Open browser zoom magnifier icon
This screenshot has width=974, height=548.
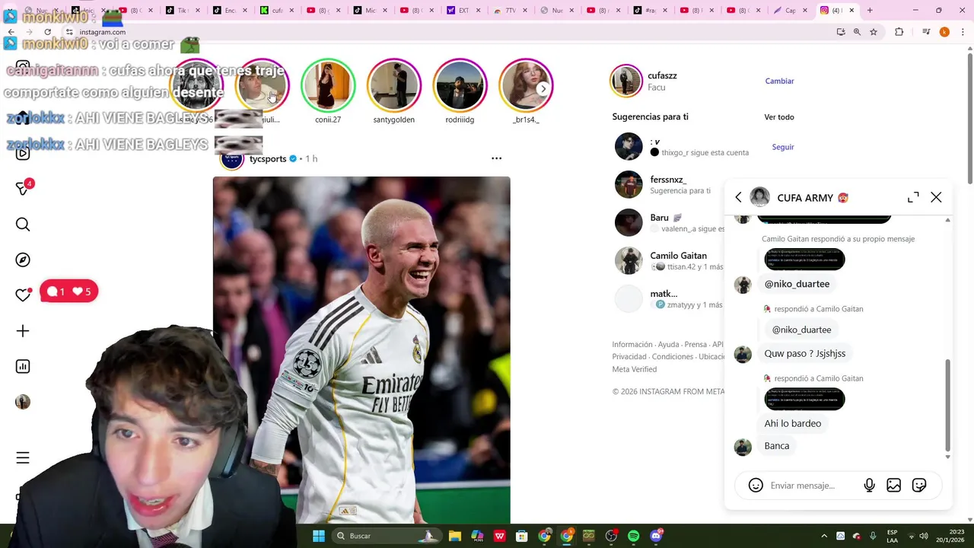pyautogui.click(x=857, y=32)
